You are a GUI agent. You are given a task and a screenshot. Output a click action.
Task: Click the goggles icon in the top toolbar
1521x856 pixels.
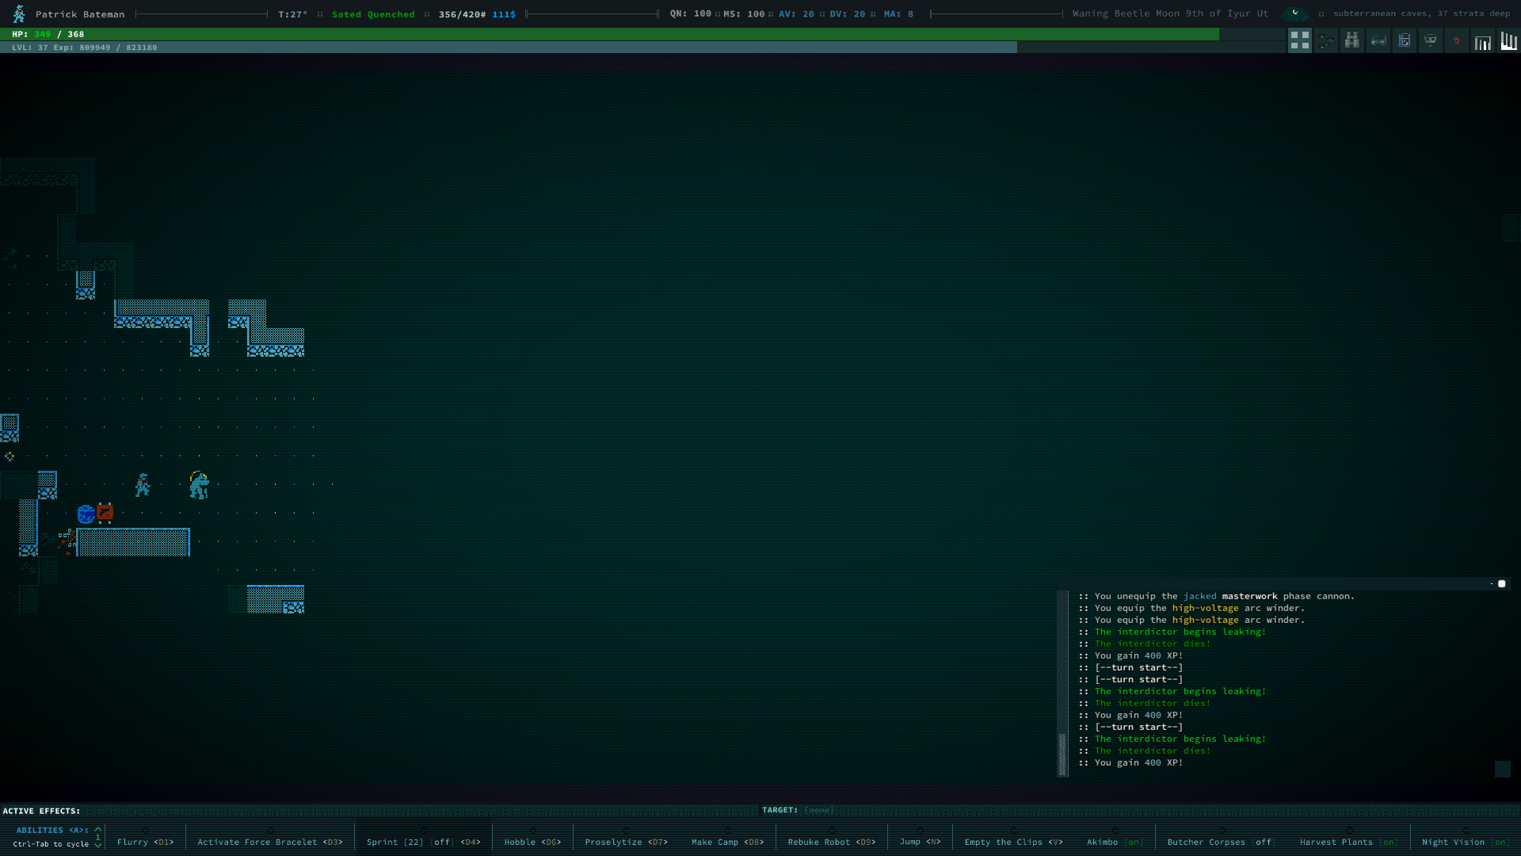tap(1378, 40)
